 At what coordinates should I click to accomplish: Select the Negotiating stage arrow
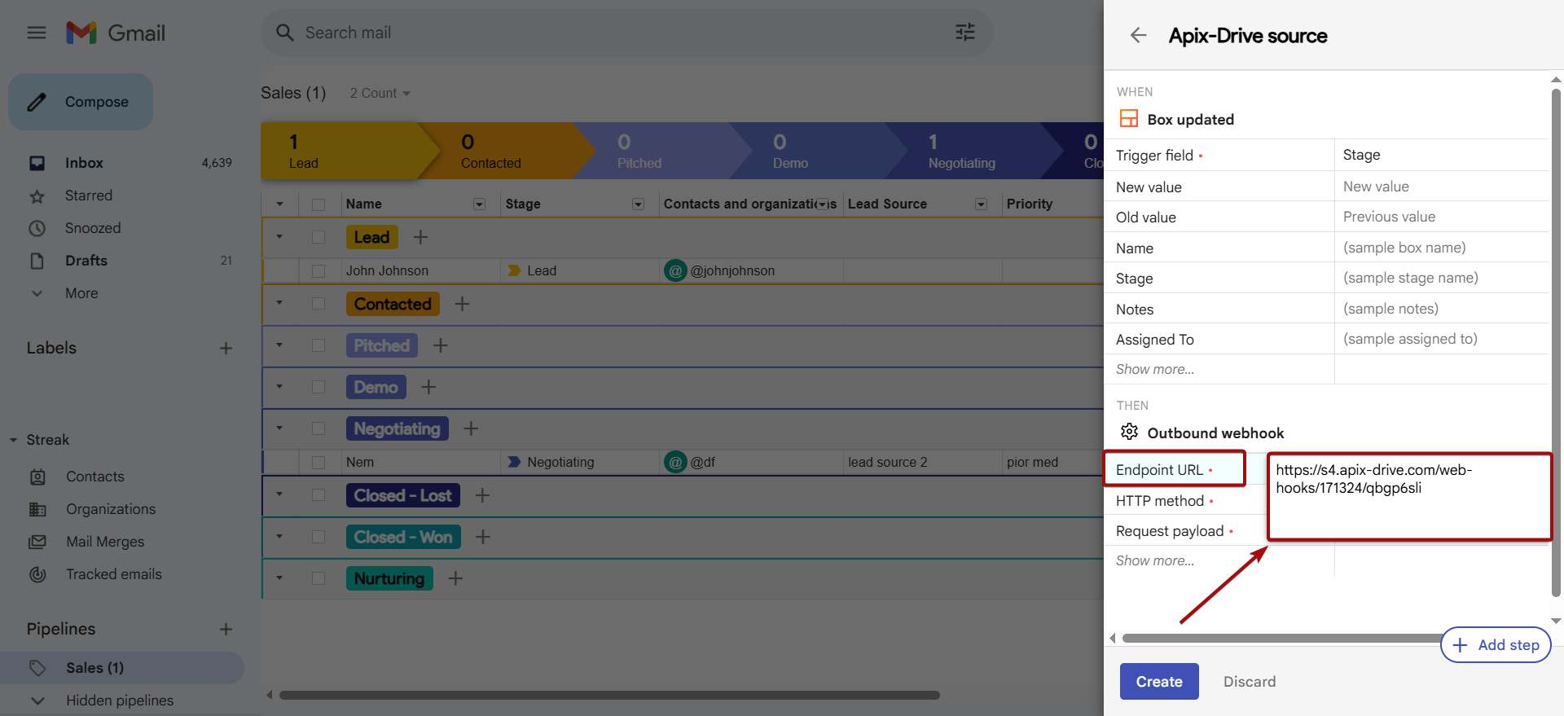click(x=973, y=151)
